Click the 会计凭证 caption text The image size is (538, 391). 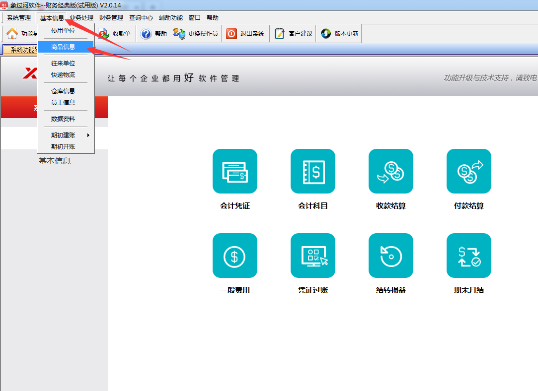234,205
